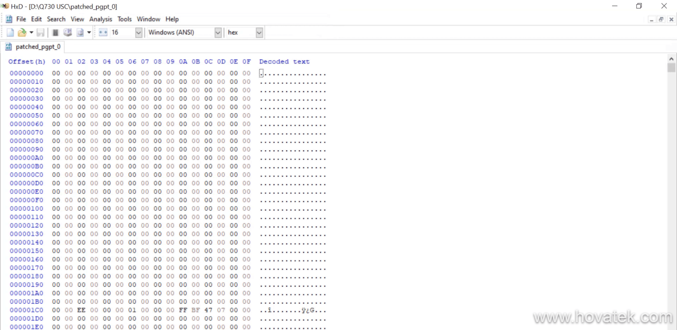Click the decoded text of row 00000000
677x330 pixels.
(293, 74)
